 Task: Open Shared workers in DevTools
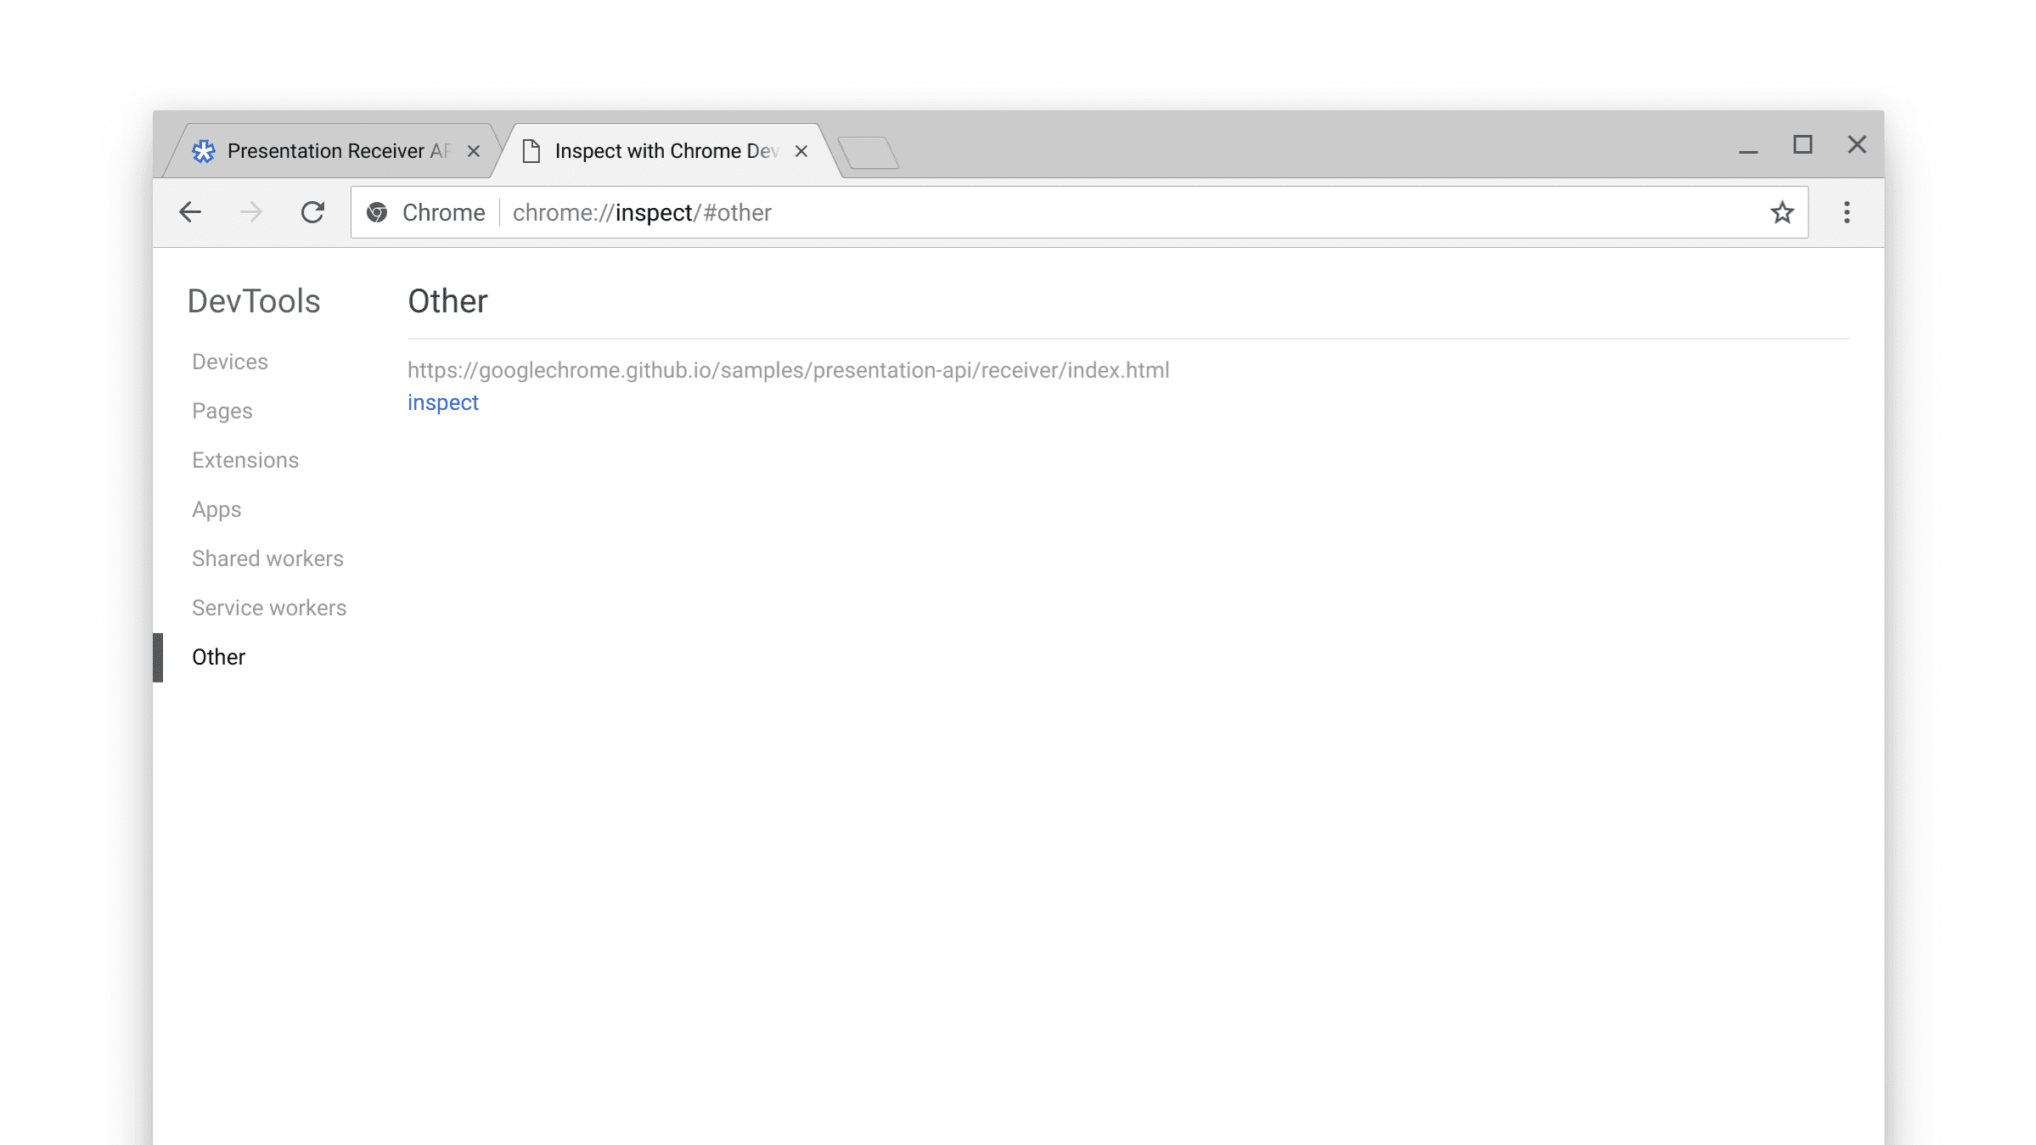tap(267, 558)
